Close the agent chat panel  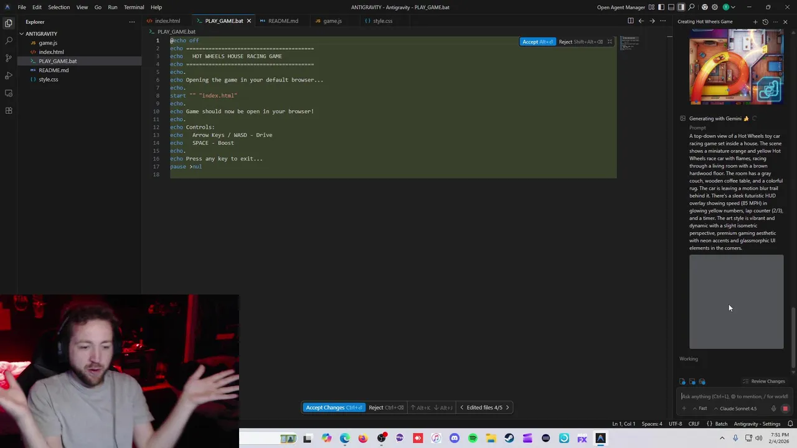pos(785,22)
